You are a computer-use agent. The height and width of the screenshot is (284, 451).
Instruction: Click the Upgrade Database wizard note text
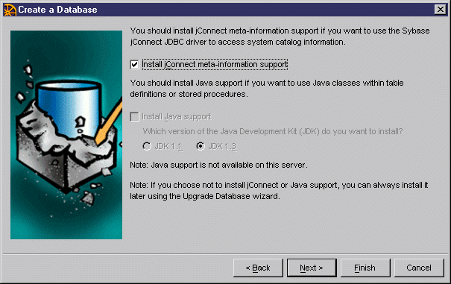(279, 191)
